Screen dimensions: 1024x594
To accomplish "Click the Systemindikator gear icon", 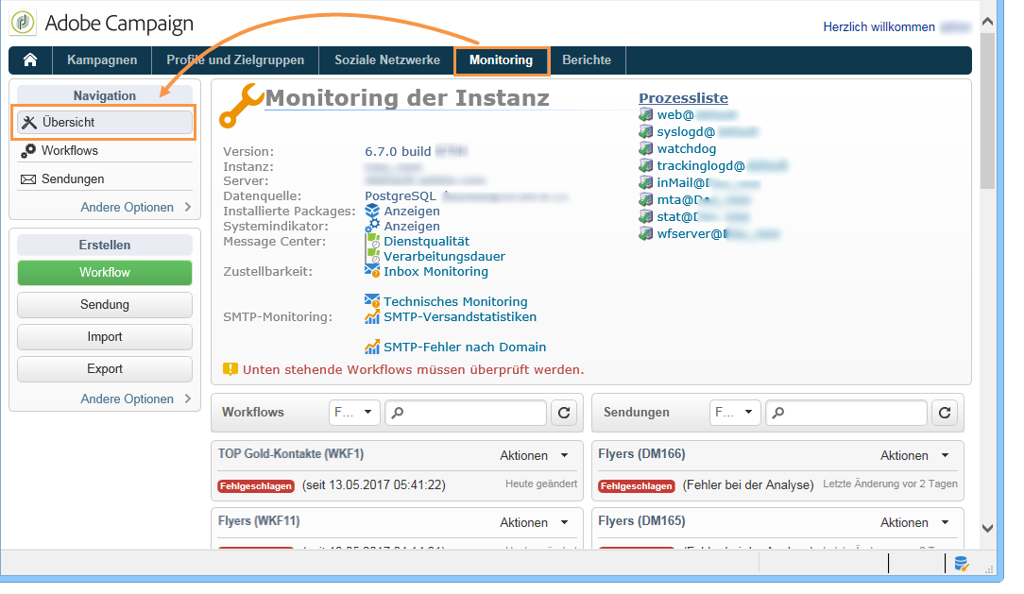I will pos(372,226).
